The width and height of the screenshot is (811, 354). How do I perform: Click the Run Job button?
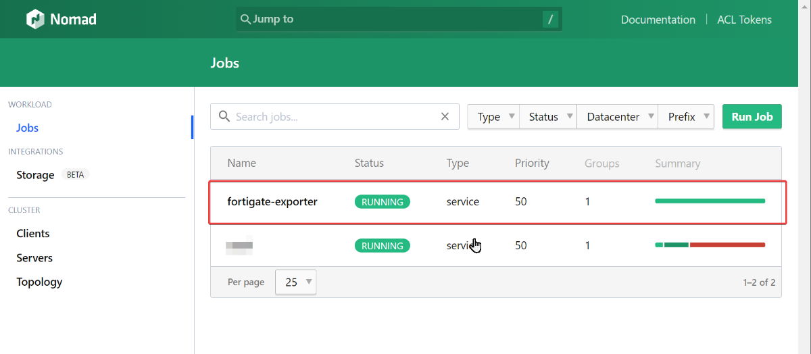tap(752, 117)
